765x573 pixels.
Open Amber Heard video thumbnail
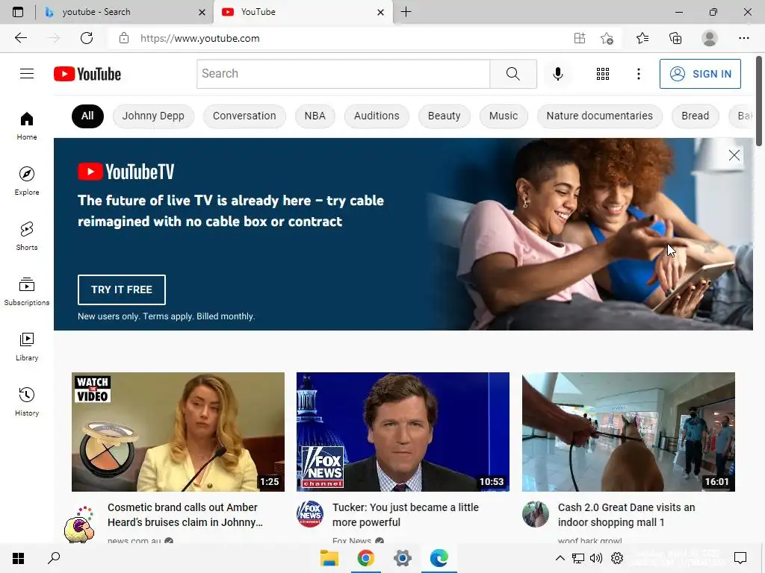coord(178,432)
